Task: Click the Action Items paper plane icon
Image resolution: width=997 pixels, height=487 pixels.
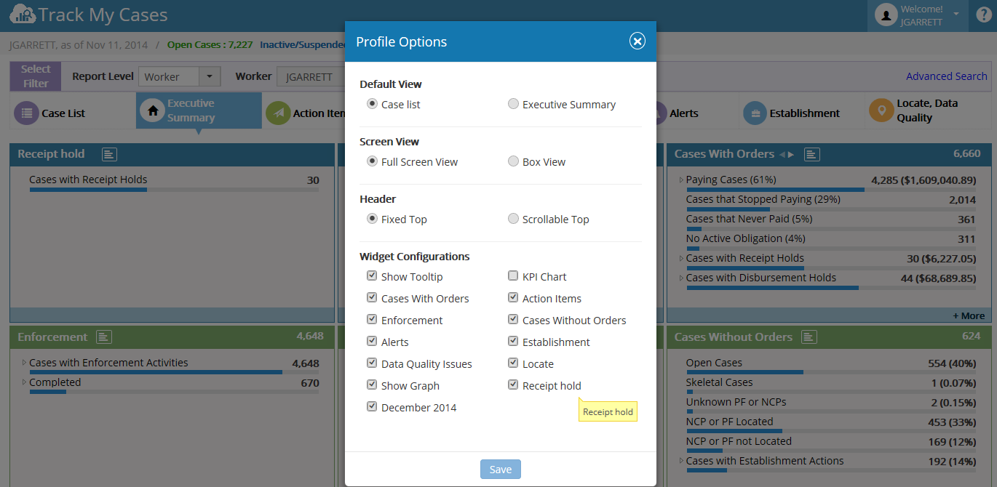Action: 277,113
